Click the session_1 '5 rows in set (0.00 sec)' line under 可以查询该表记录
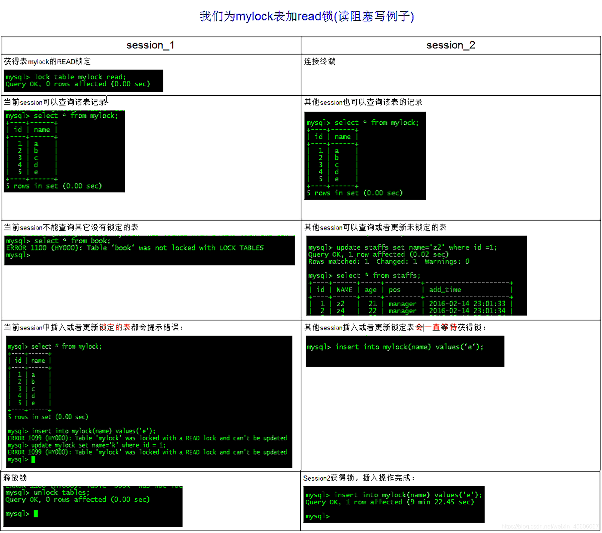602x533 pixels. [54, 186]
